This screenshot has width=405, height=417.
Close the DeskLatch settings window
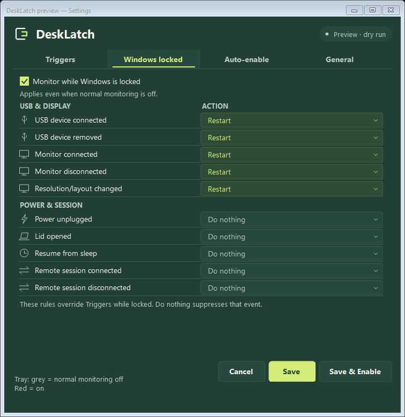[391, 10]
